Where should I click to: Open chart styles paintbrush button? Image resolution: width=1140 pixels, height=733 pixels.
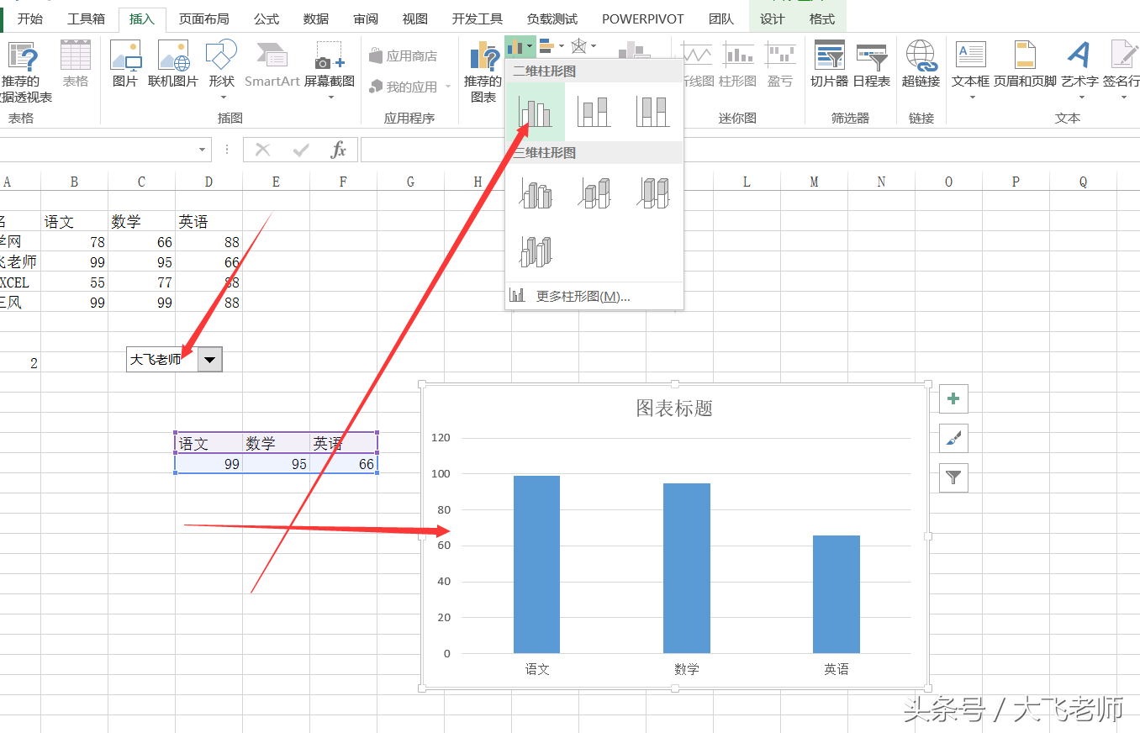(x=953, y=438)
